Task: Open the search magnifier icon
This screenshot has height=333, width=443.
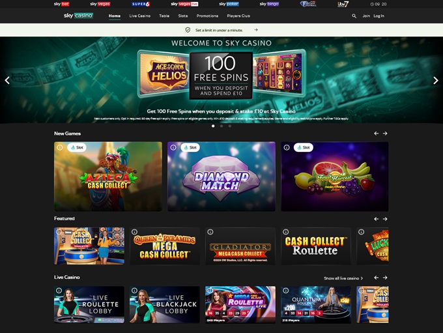Action: point(354,16)
